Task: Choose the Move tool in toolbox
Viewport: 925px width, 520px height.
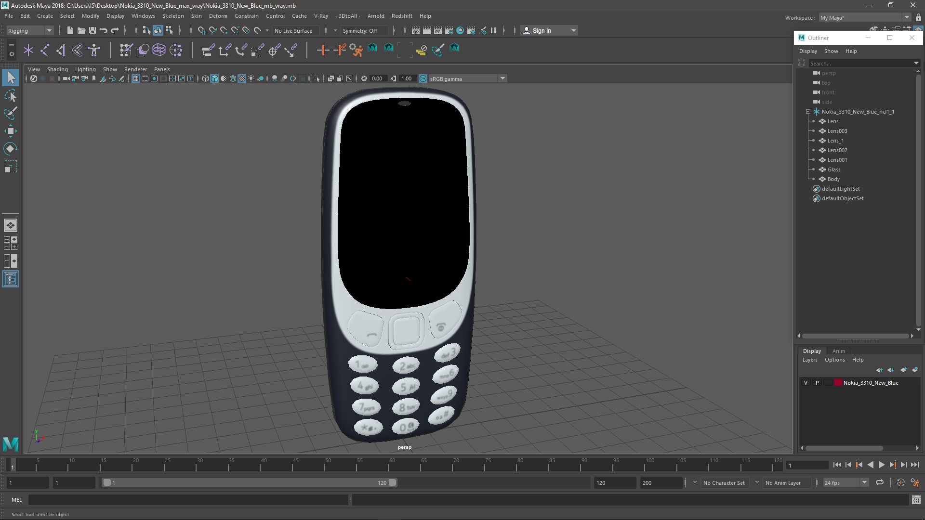Action: click(x=11, y=131)
